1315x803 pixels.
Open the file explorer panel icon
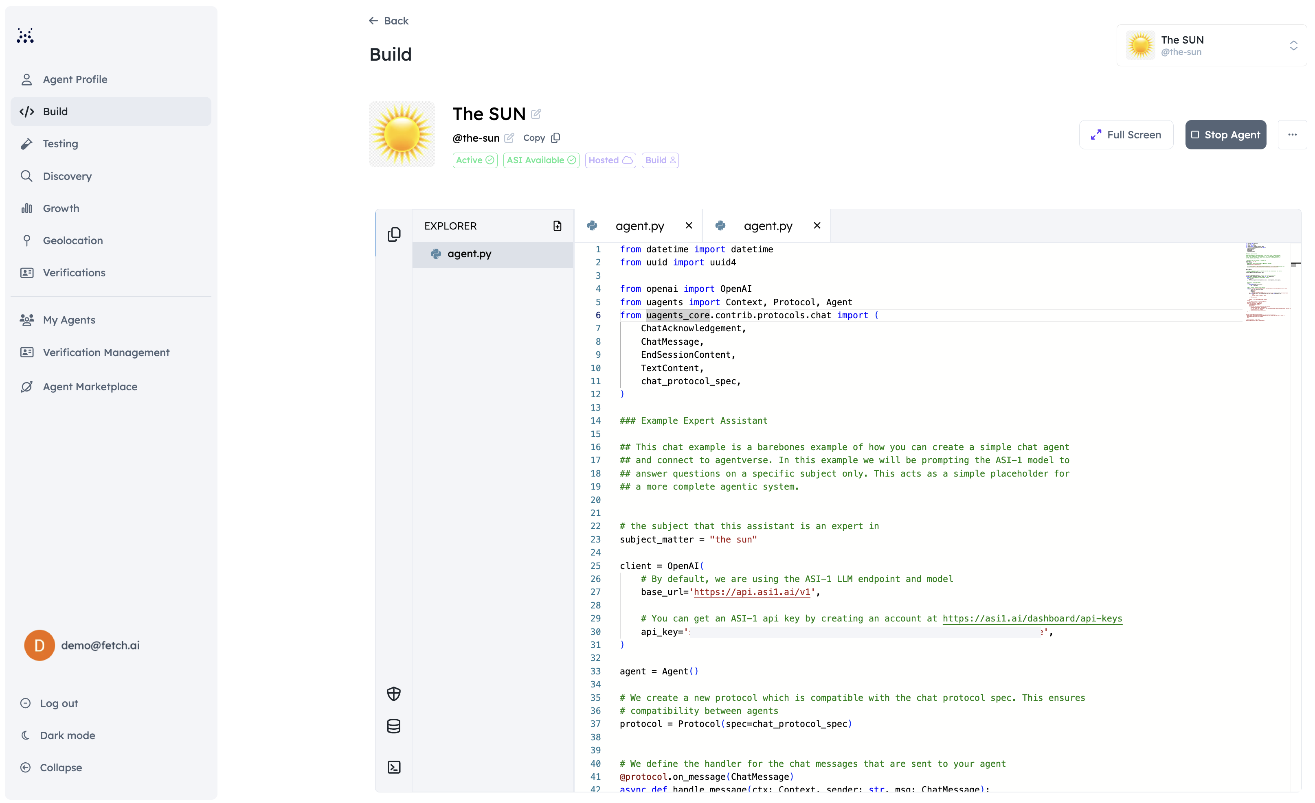pos(394,234)
